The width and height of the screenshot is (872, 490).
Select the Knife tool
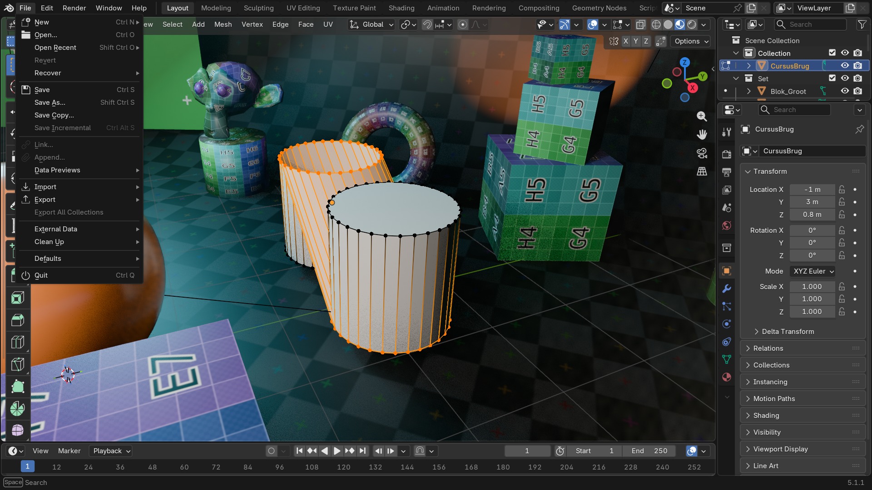18,364
